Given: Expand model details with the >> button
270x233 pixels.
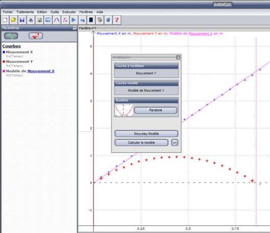Looking at the screenshot, I should pos(175,142).
